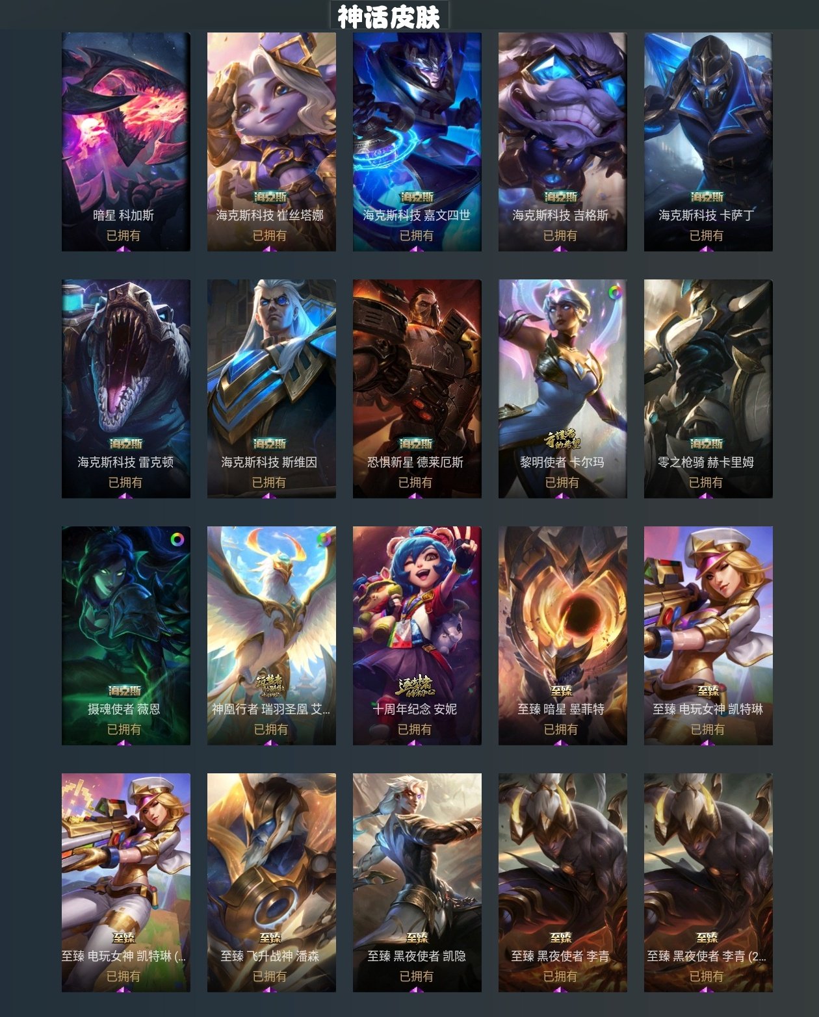Open the 海克斯科技 嘉文四世 skin artwork
819x1017 pixels.
(x=417, y=142)
